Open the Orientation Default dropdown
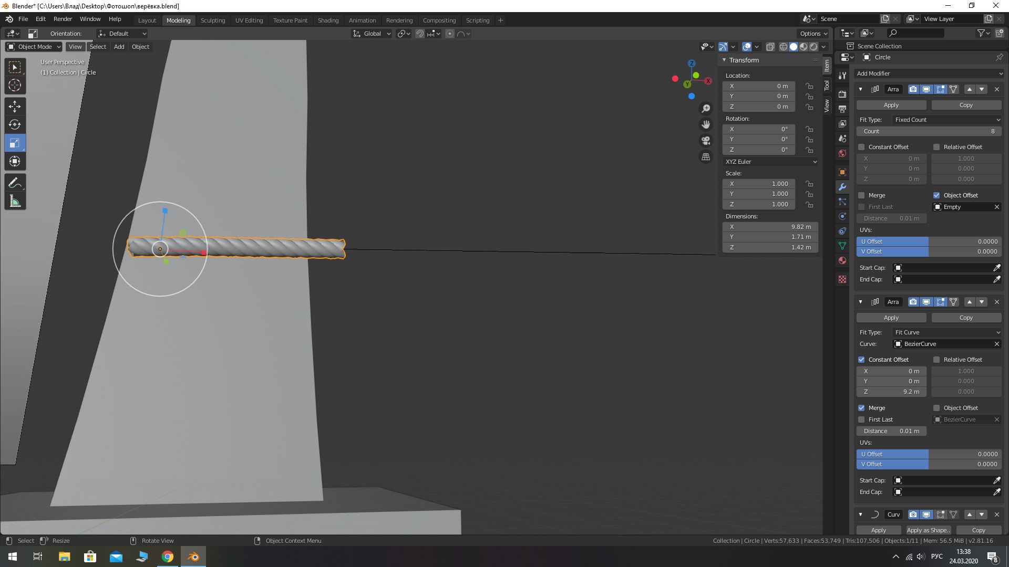The width and height of the screenshot is (1009, 567). 122,34
